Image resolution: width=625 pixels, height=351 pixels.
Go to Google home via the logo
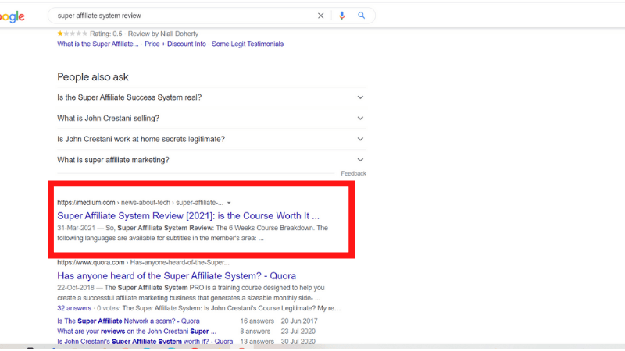click(12, 16)
